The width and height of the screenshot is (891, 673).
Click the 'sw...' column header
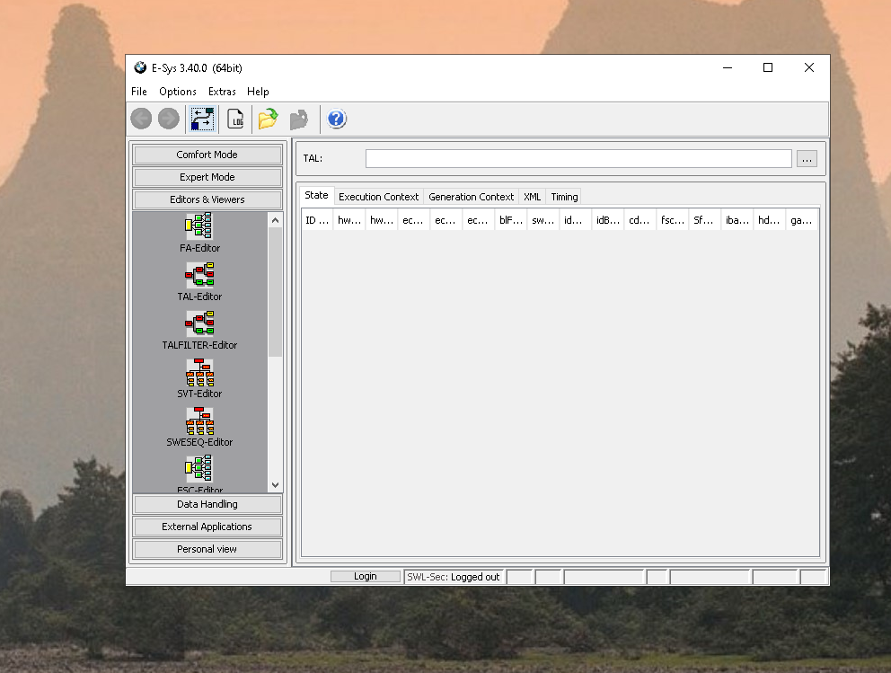click(x=543, y=220)
